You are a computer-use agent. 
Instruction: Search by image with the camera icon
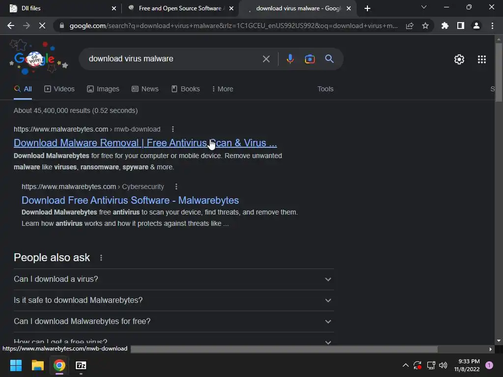click(x=310, y=59)
